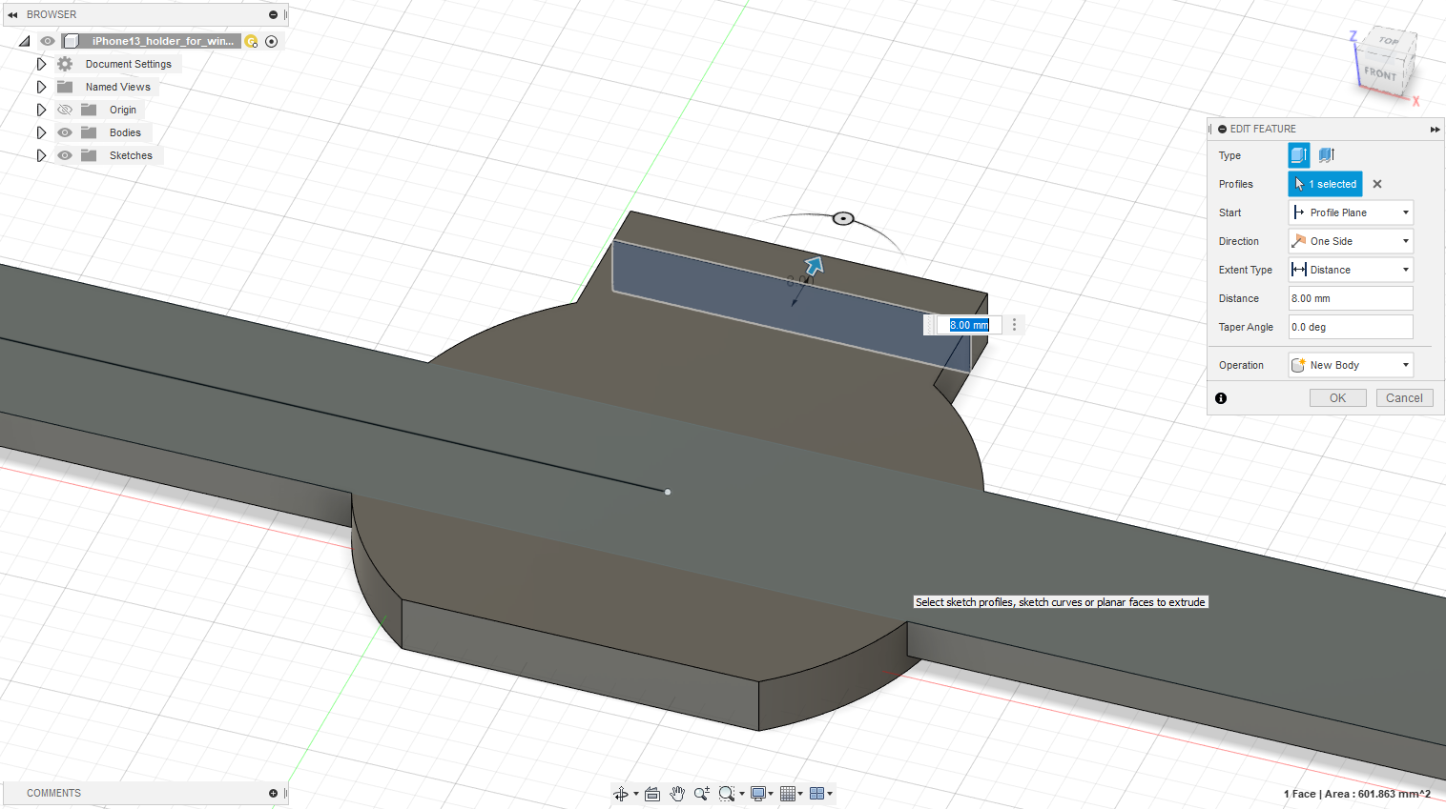Hide the Bodies folder
Viewport: 1446px width, 809px height.
pos(65,132)
